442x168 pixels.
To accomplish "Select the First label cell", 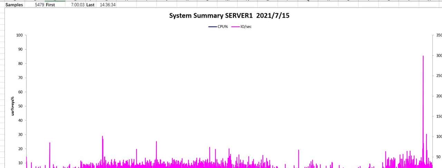I will (x=50, y=5).
